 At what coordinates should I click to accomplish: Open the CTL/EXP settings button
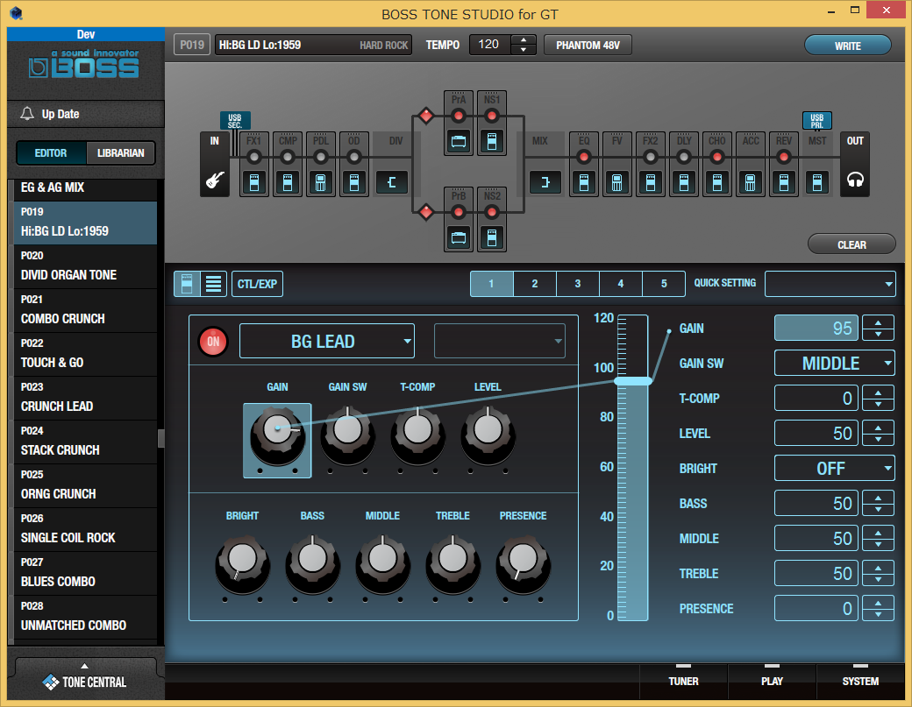tap(257, 284)
